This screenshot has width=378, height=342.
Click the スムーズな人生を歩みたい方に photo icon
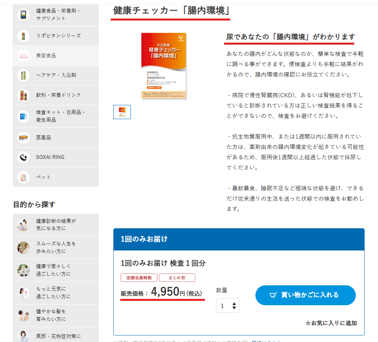point(23,247)
